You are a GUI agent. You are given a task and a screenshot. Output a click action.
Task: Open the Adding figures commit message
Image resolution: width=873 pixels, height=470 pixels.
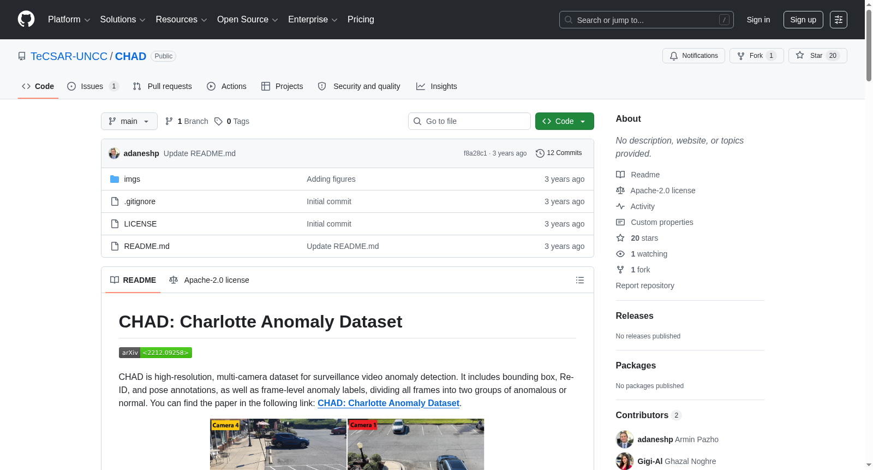331,179
